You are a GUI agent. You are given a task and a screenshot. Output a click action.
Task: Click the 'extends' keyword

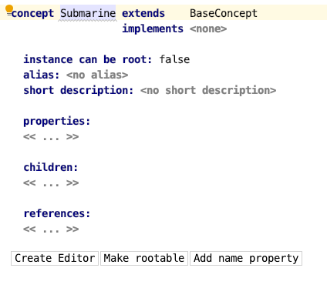pyautogui.click(x=143, y=13)
